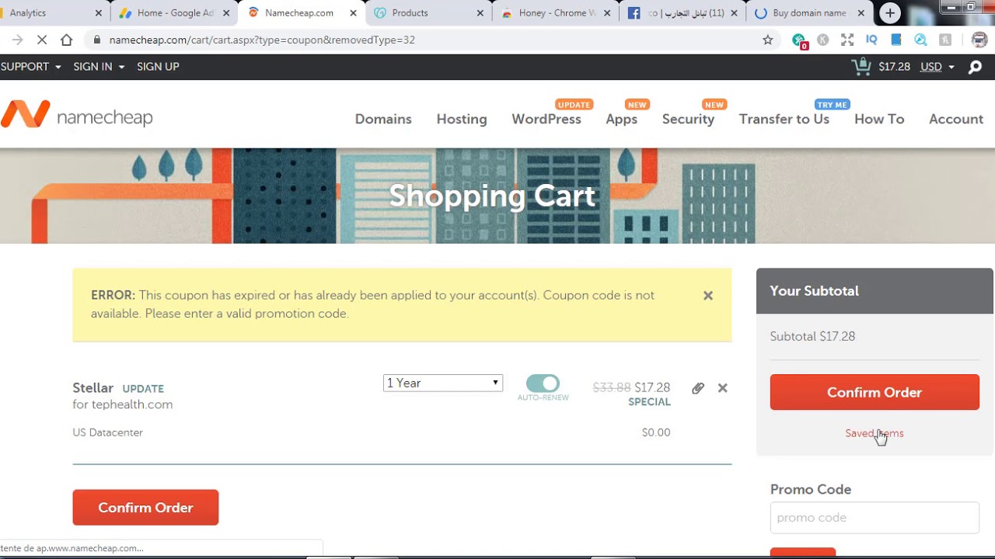Switch to the Facebook tab
The image size is (995, 559).
pos(683,13)
